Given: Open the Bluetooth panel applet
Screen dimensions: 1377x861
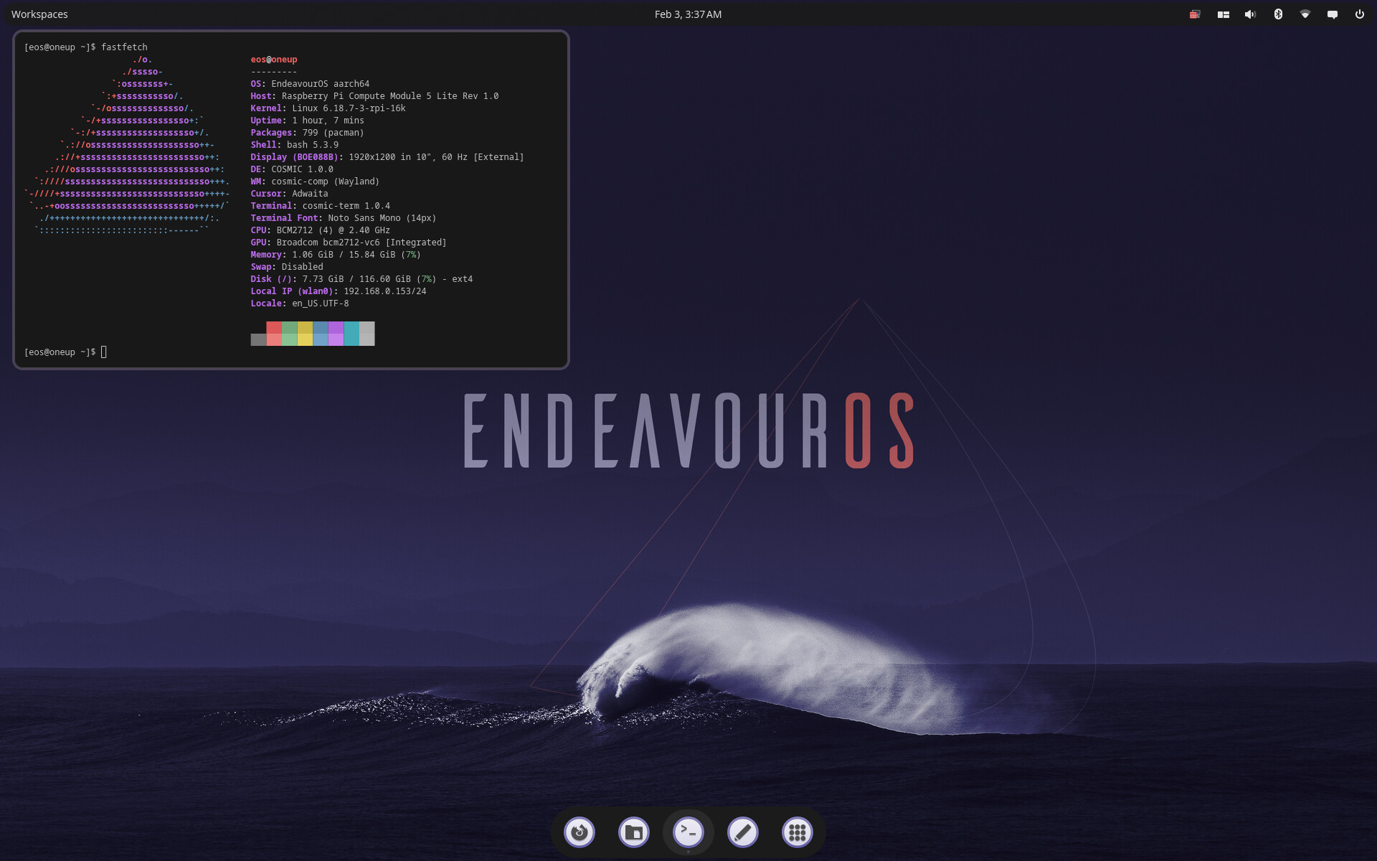Looking at the screenshot, I should (x=1277, y=14).
